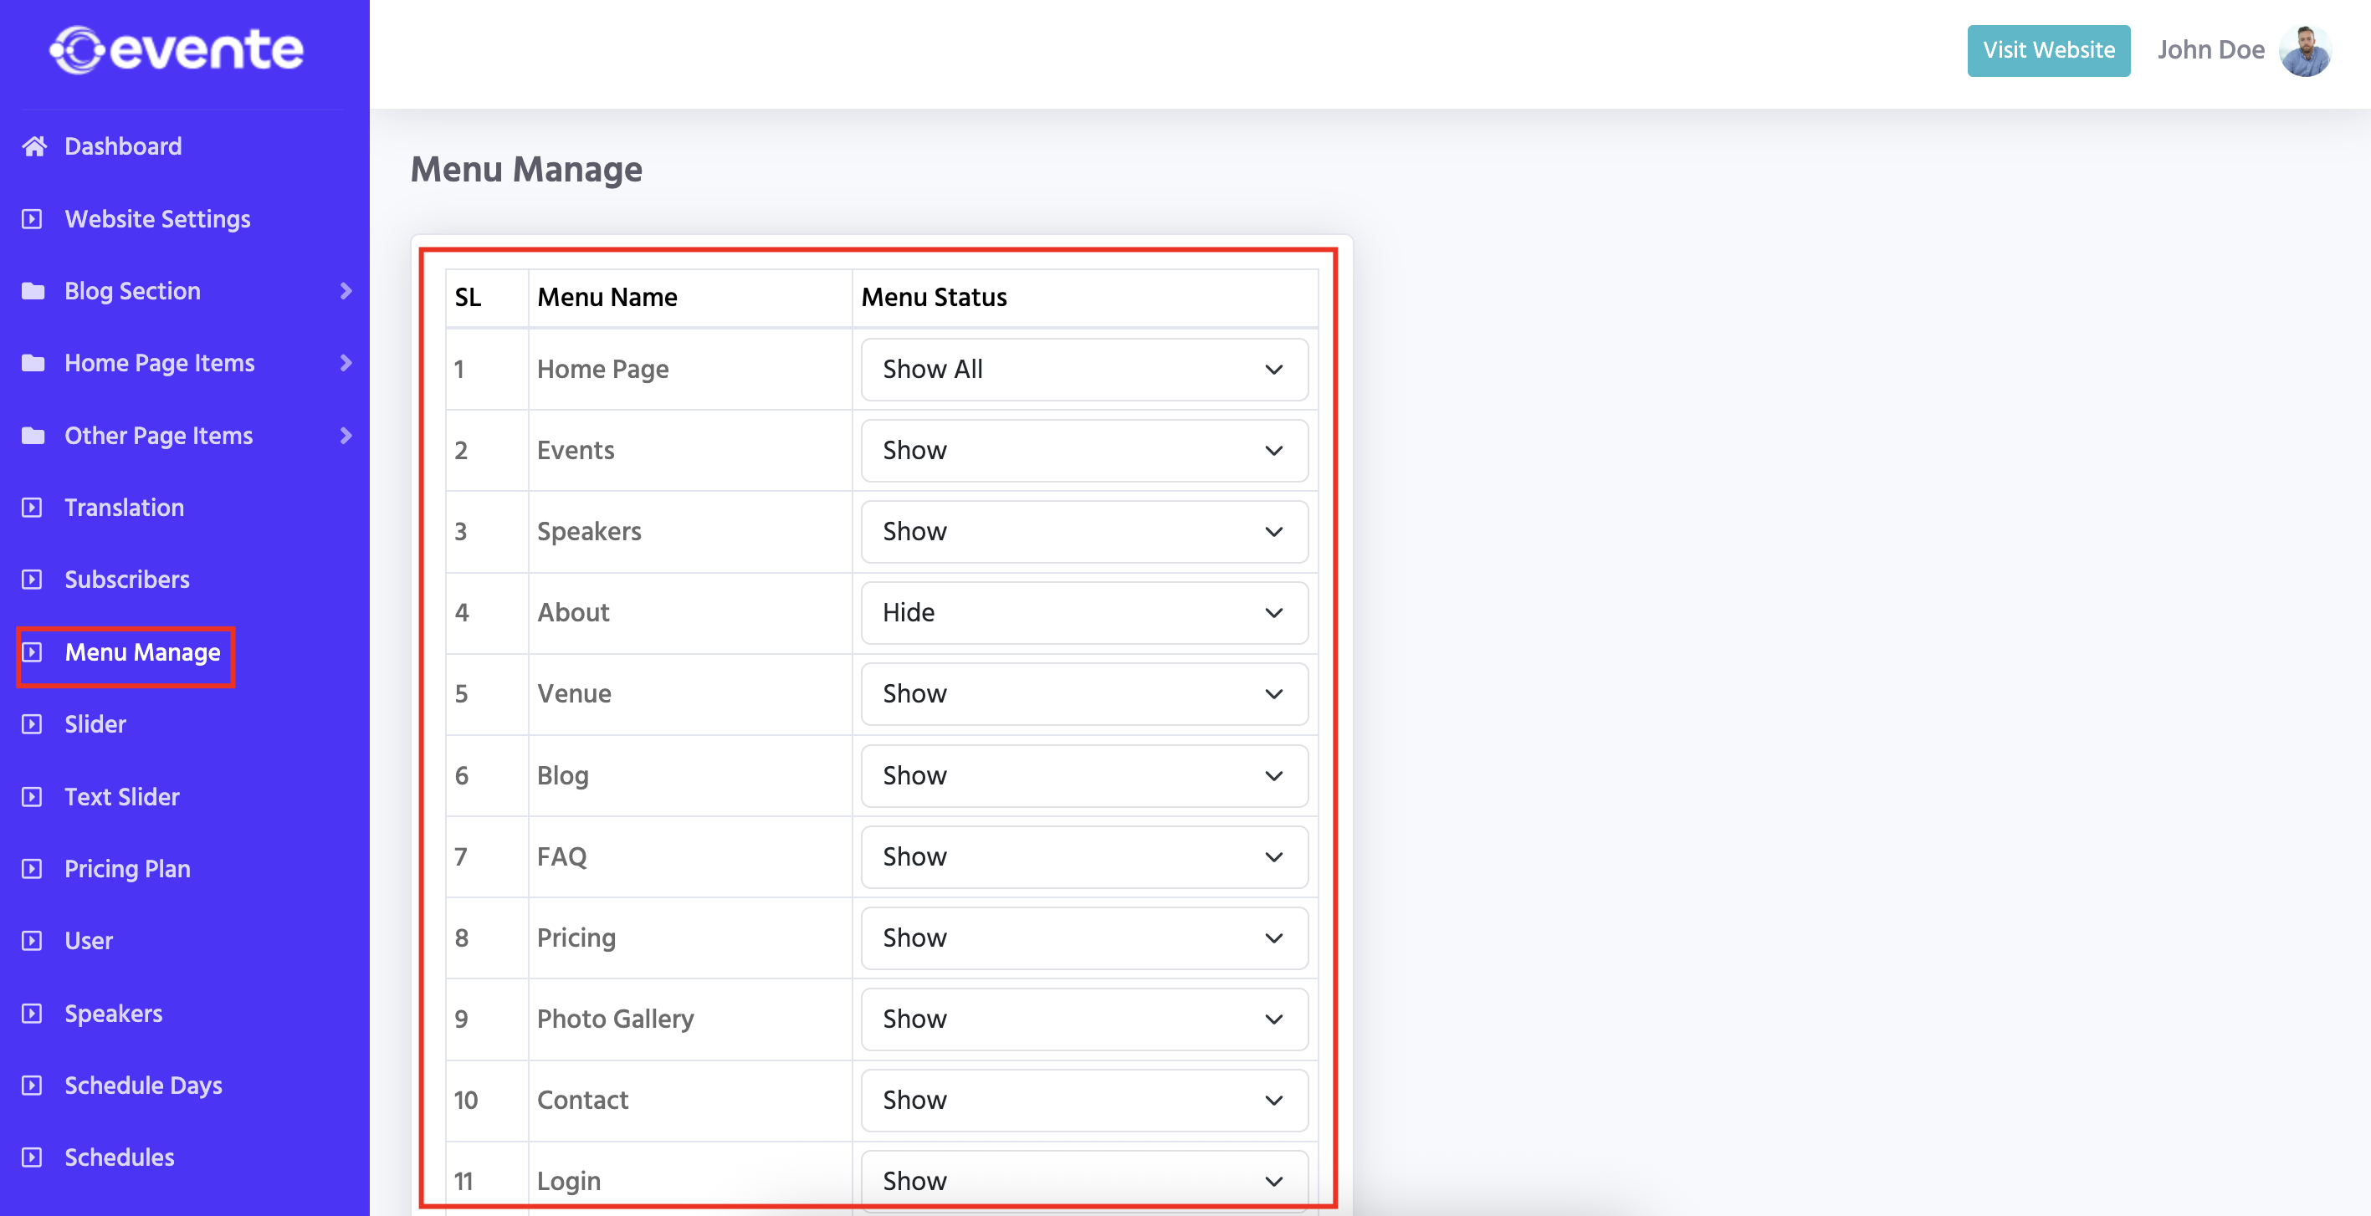Screen dimensions: 2371x1216
Task: Click the Schedule Days sidebar icon
Action: [33, 1086]
